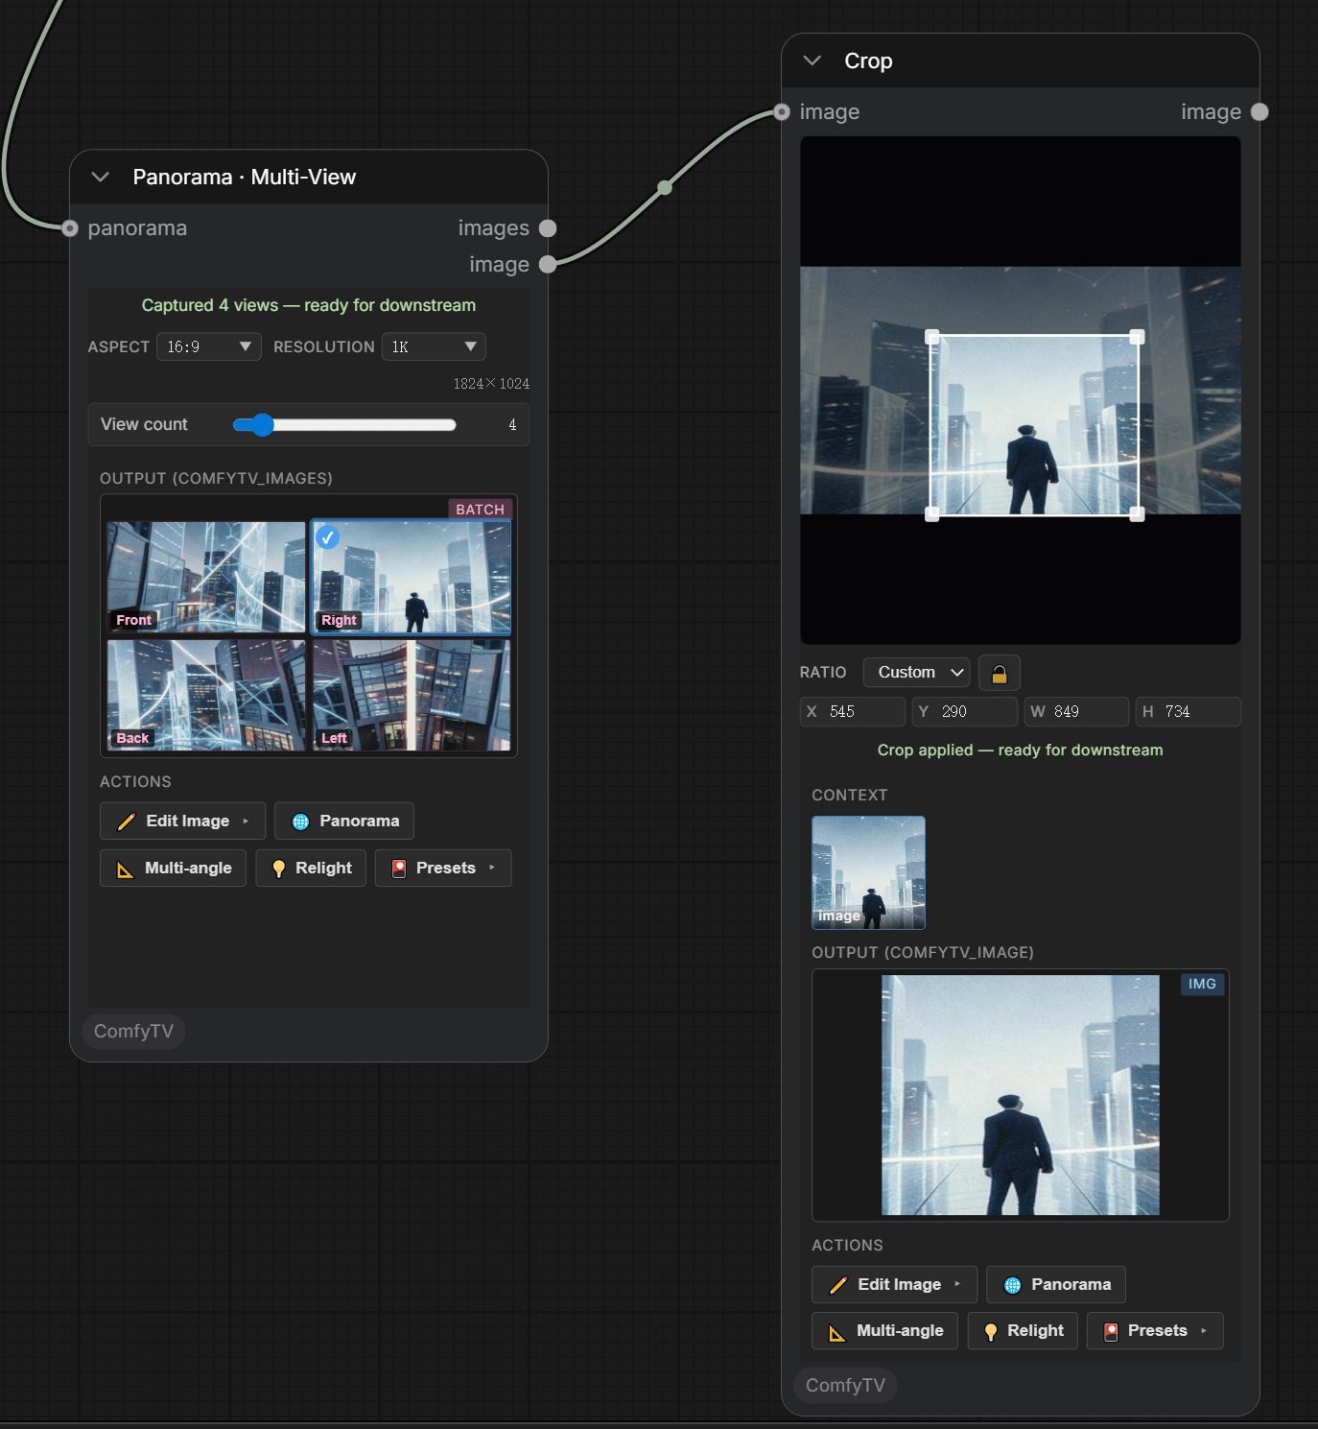1318x1429 pixels.
Task: Click angle ruler icon in Multi-View Multi-angle
Action: pyautogui.click(x=126, y=869)
